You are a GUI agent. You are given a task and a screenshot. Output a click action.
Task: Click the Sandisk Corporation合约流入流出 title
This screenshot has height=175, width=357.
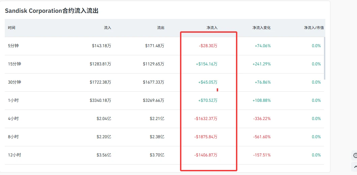click(x=52, y=11)
